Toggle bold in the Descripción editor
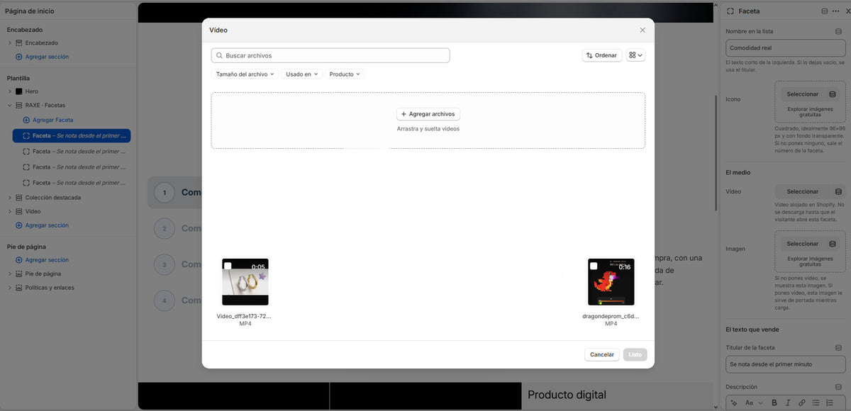The image size is (851, 411). [774, 402]
